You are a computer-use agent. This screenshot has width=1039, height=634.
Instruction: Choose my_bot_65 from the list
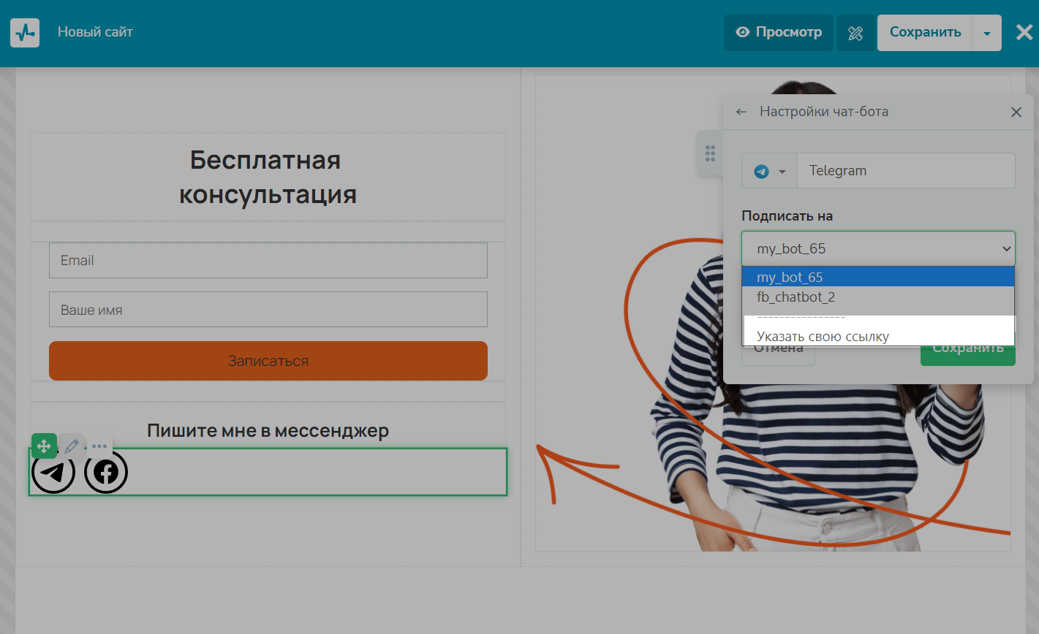878,278
